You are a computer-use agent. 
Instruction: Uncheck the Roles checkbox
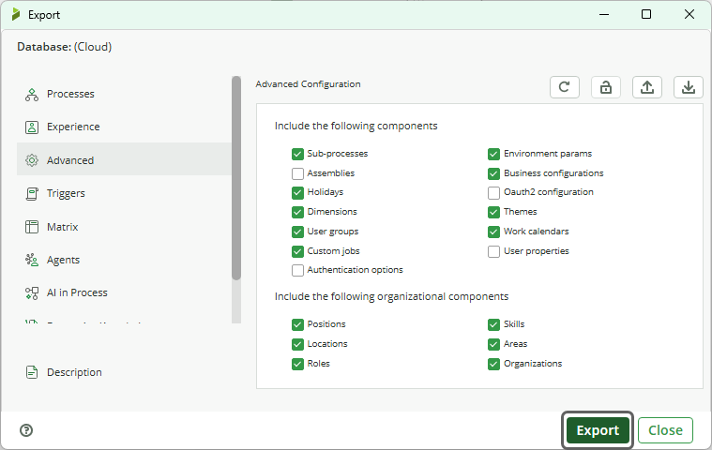coord(297,364)
